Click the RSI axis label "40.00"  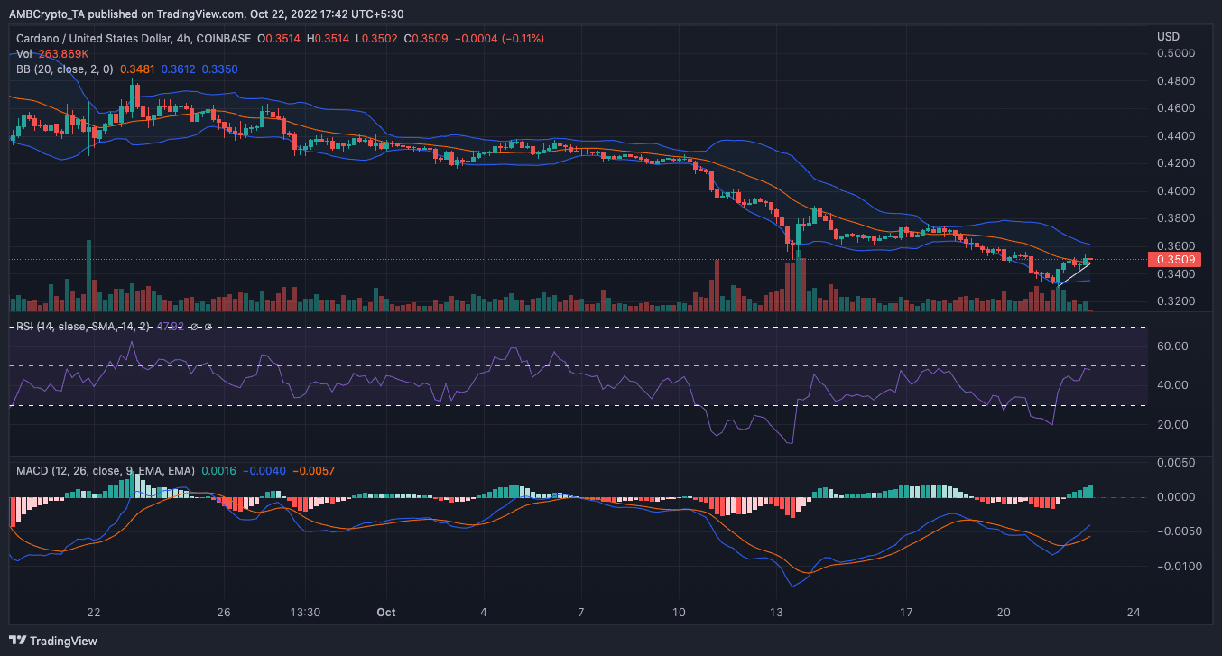click(x=1171, y=385)
